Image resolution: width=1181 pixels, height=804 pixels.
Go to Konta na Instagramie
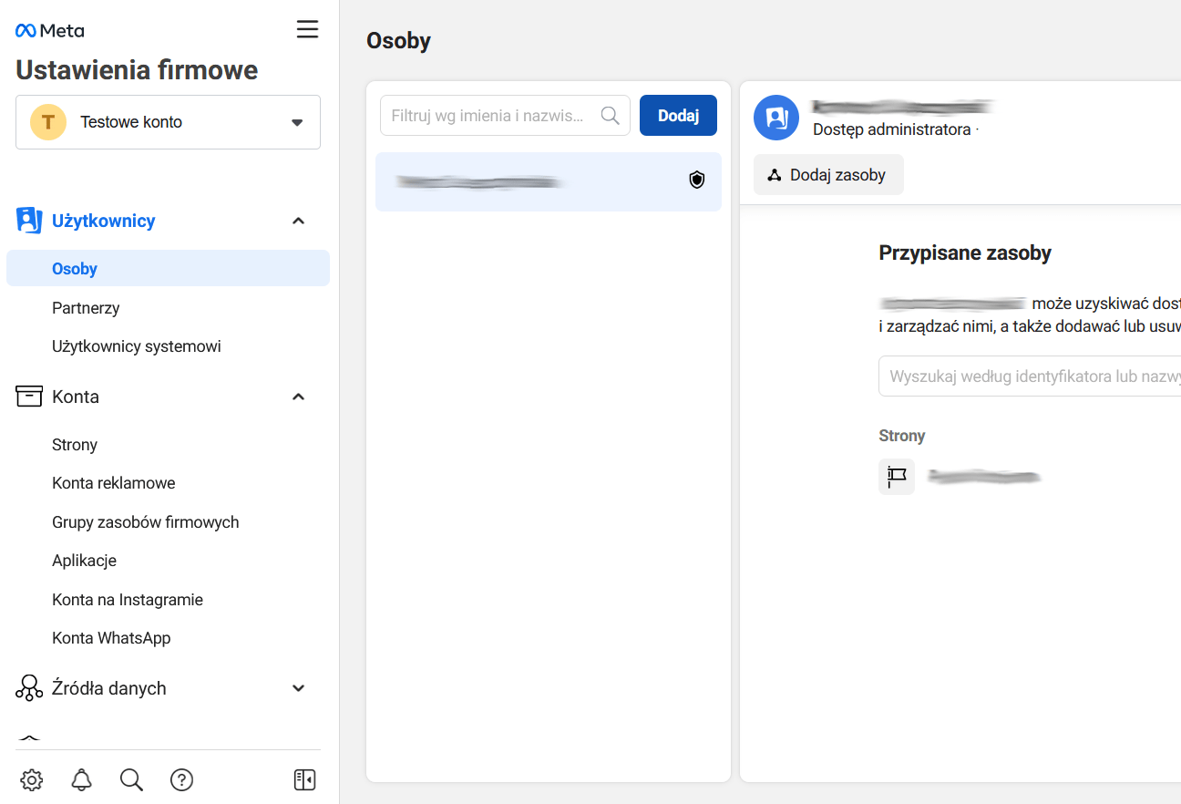pos(127,600)
